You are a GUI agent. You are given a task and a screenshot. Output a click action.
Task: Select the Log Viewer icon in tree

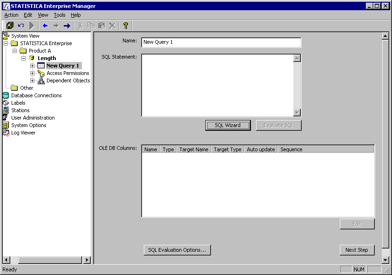pos(6,133)
